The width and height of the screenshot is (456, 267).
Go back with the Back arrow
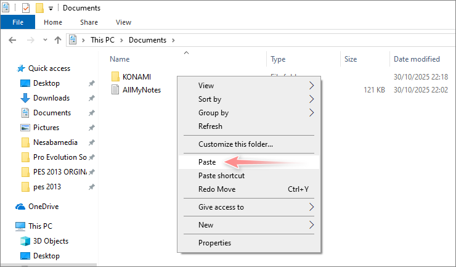coord(12,40)
